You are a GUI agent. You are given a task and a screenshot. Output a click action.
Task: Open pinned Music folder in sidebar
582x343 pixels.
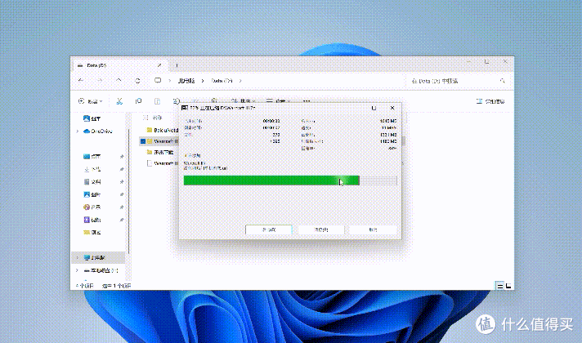pyautogui.click(x=92, y=207)
